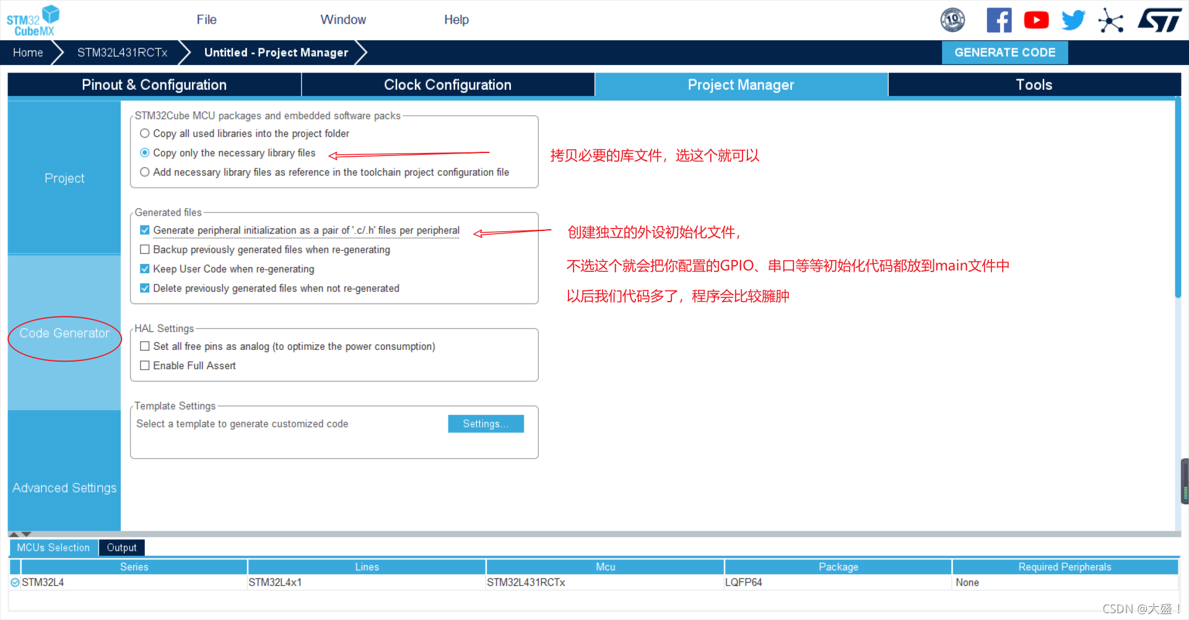Viewport: 1189px width, 620px height.
Task: Switch to Pinout & Configuration tab
Action: (x=154, y=85)
